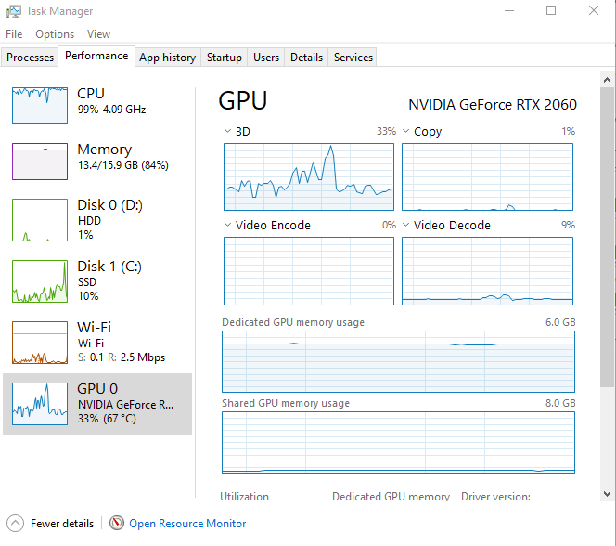Open the Video Decode engine dropdown chevron
The height and width of the screenshot is (546, 616).
coord(405,225)
